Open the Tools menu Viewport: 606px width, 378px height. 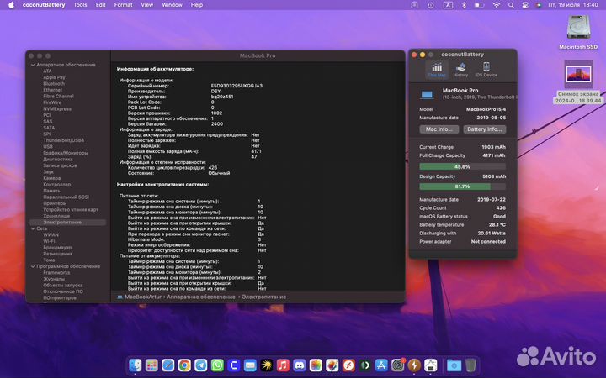pos(81,5)
